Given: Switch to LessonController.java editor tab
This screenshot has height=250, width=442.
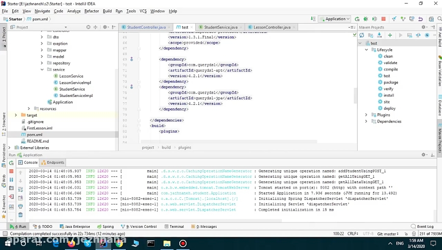Looking at the screenshot, I should [x=272, y=27].
